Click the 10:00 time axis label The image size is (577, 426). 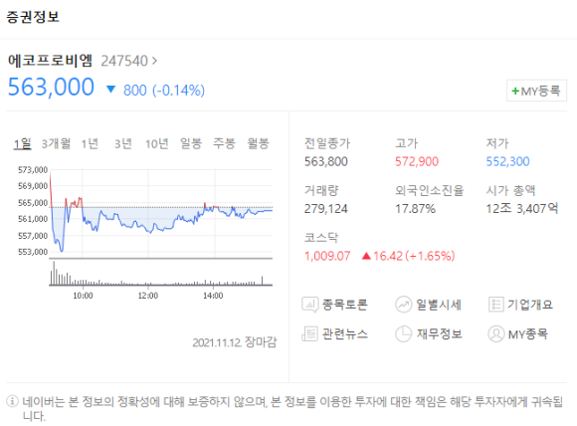coord(84,296)
